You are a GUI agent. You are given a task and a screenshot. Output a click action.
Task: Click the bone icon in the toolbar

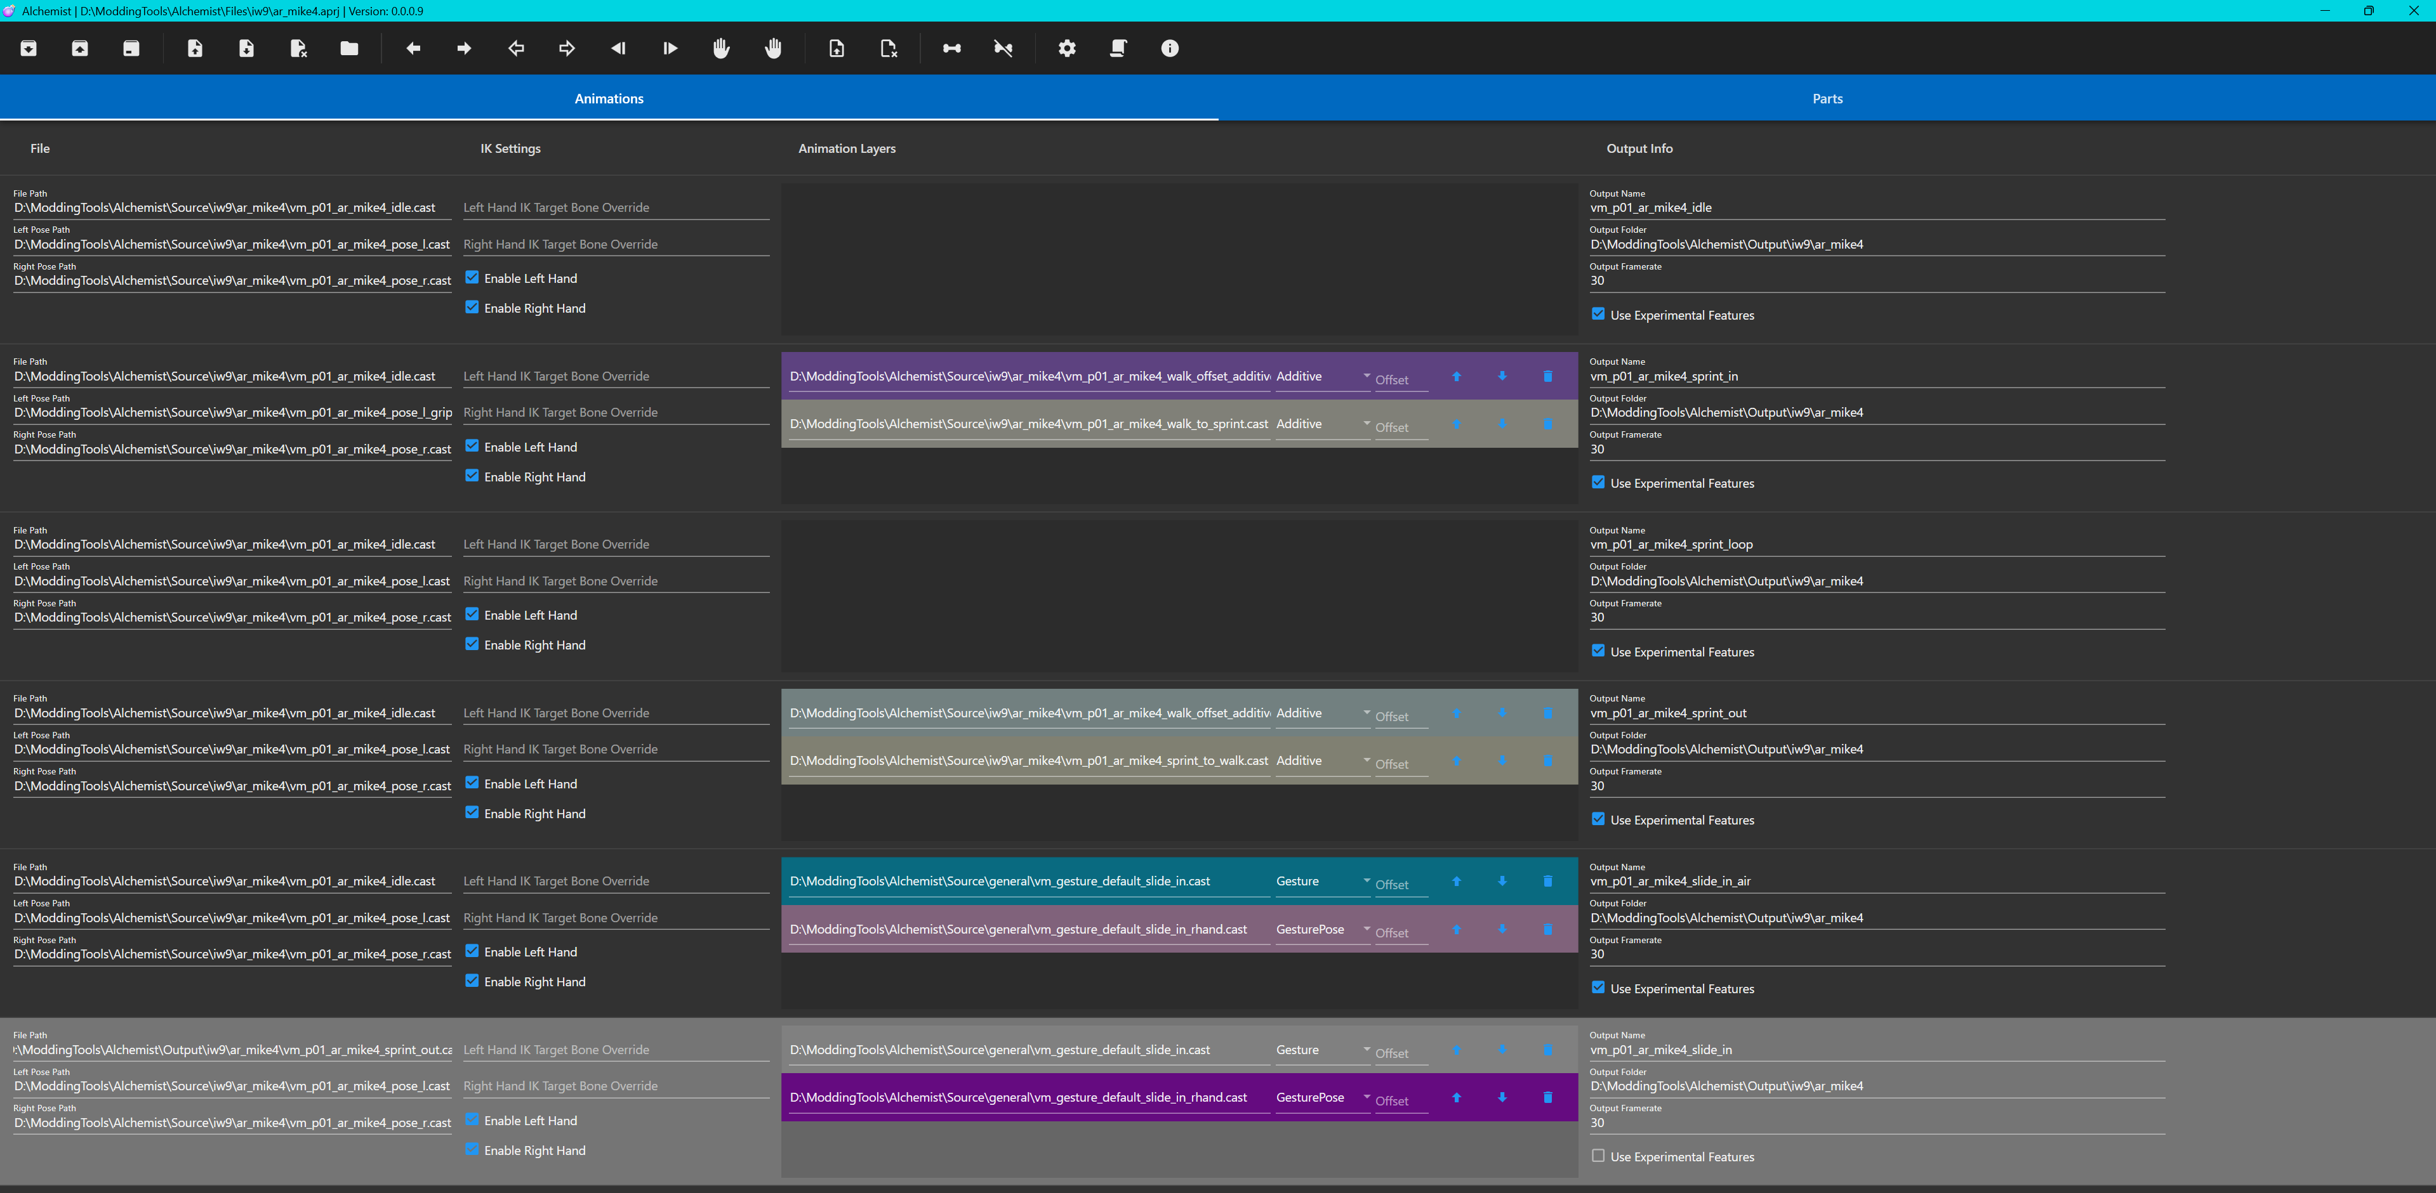click(x=952, y=48)
